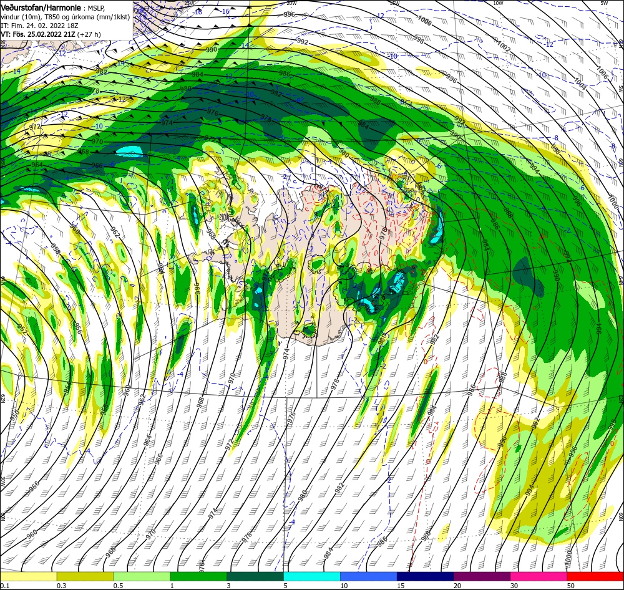Select the cyan 5–10 legend swatch
The height and width of the screenshot is (590, 624).
click(311, 576)
